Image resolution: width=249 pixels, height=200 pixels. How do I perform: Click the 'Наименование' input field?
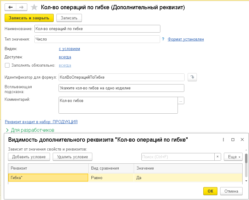(x=97, y=29)
